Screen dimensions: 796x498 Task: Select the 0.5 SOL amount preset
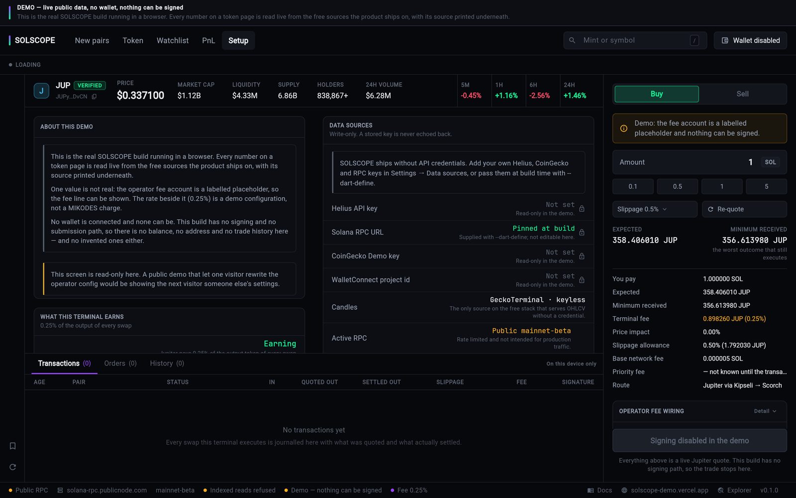click(x=678, y=187)
